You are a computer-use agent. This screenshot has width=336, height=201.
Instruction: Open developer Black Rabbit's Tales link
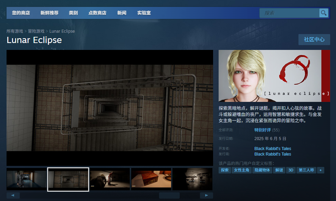coord(273,149)
